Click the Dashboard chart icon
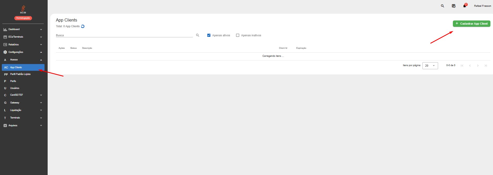493x175 pixels. [x=5, y=30]
